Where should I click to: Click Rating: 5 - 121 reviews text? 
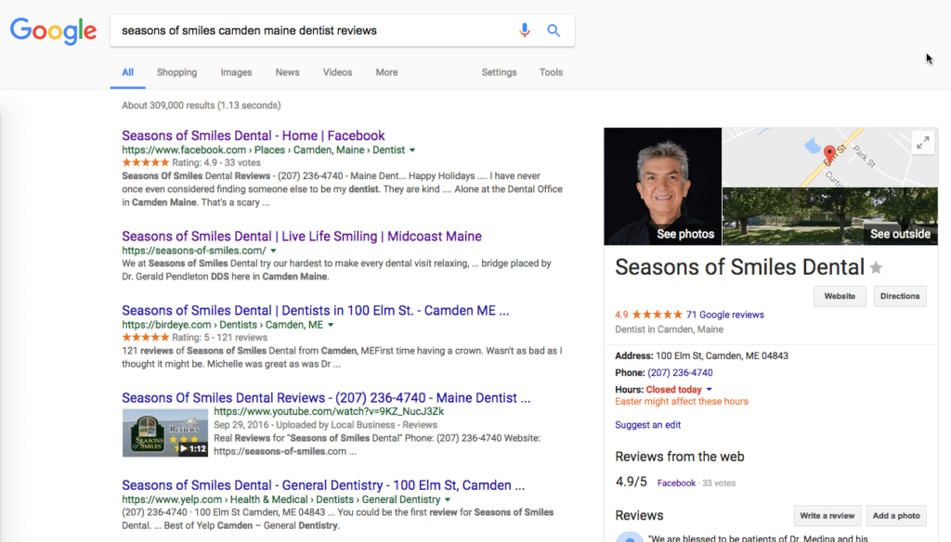[219, 338]
